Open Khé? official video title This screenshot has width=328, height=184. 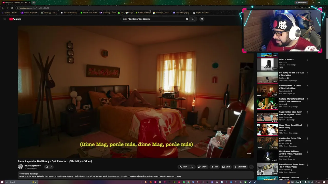click(x=292, y=166)
